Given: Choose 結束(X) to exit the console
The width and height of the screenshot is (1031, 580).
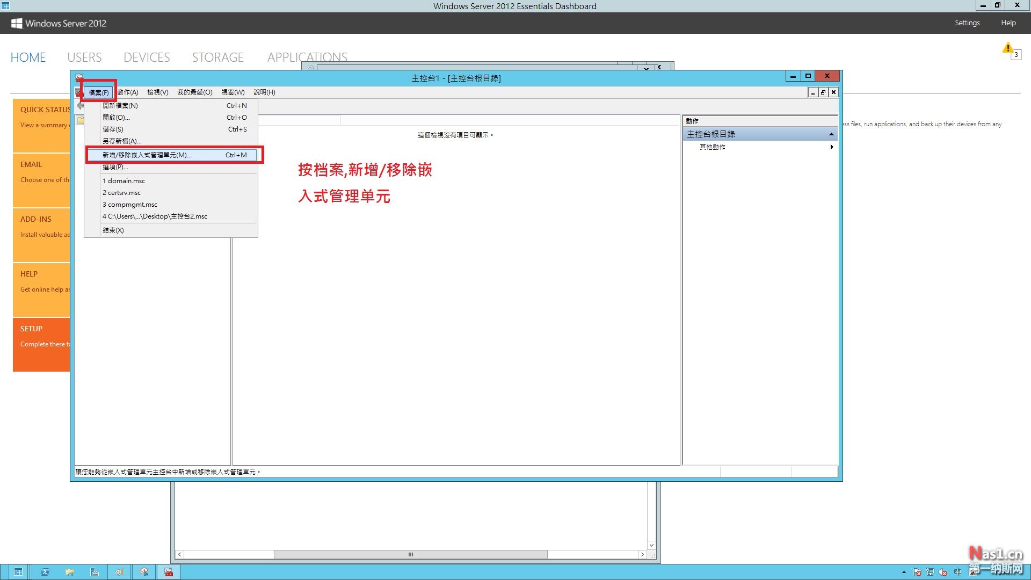Looking at the screenshot, I should tap(171, 230).
